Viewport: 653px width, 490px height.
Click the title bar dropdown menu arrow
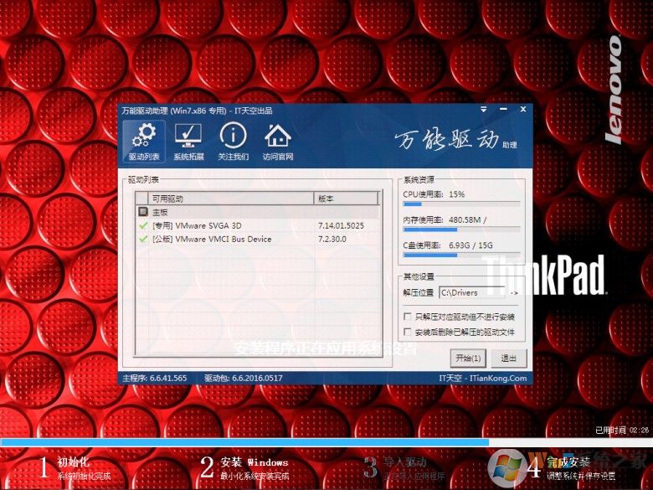click(483, 111)
